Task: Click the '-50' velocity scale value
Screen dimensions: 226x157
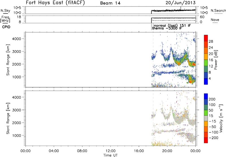Action: click(212, 127)
